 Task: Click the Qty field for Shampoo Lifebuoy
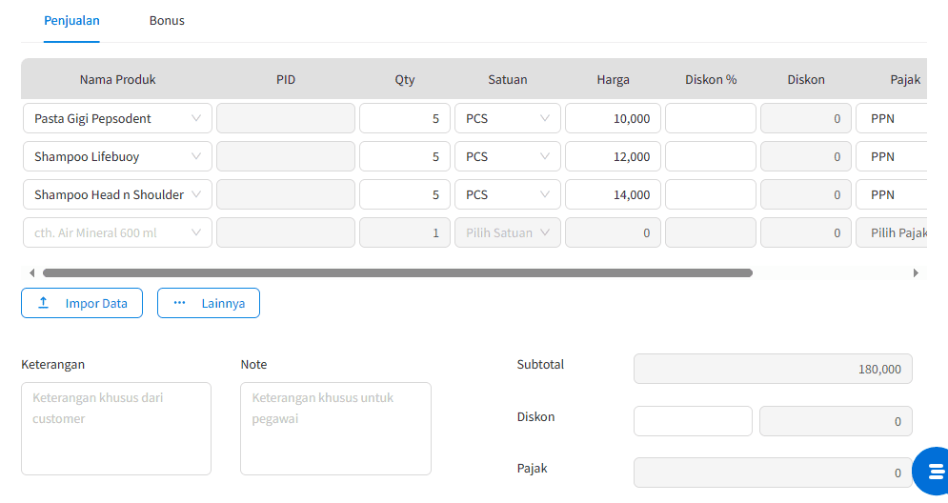[405, 156]
